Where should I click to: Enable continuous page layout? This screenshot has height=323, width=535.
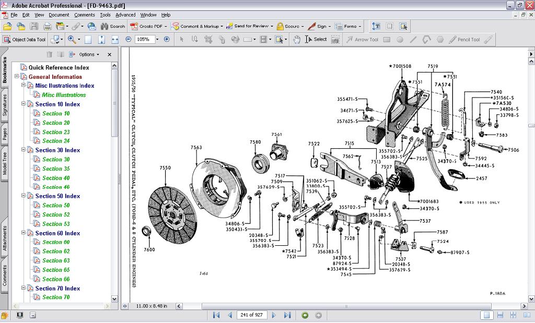500,315
